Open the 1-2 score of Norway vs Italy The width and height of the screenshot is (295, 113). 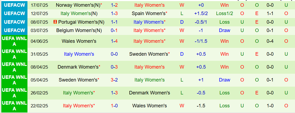click(114, 5)
